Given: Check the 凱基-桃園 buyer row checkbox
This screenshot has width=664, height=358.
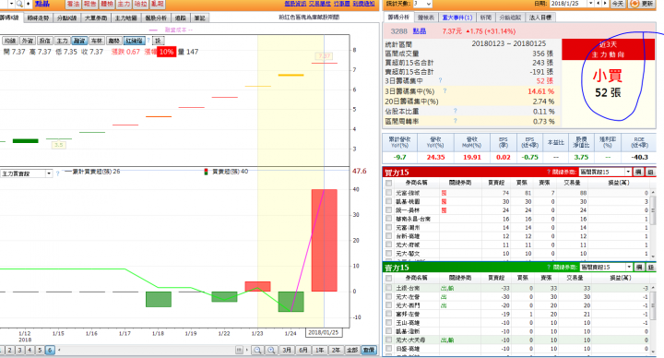Looking at the screenshot, I should (x=388, y=201).
